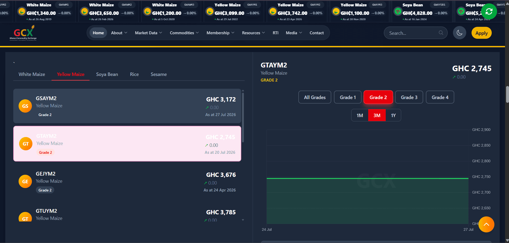
Task: Click 'As at 24 Apr 2026' on GEJYM2
Action: coord(220,190)
